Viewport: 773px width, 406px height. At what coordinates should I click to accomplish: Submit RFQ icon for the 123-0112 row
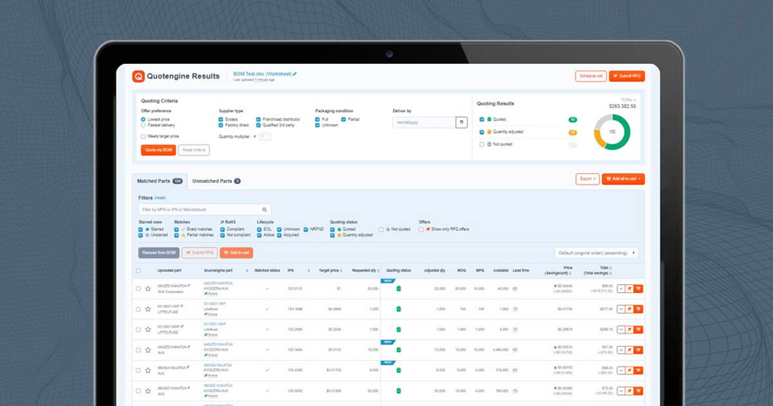click(630, 289)
